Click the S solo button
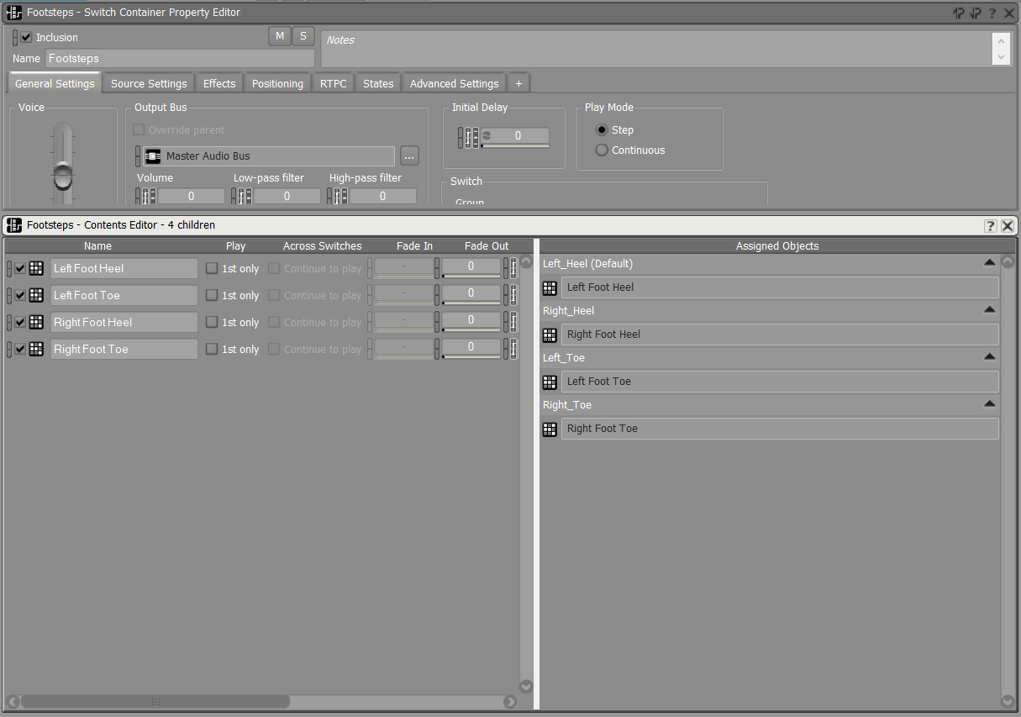The width and height of the screenshot is (1021, 717). (303, 36)
